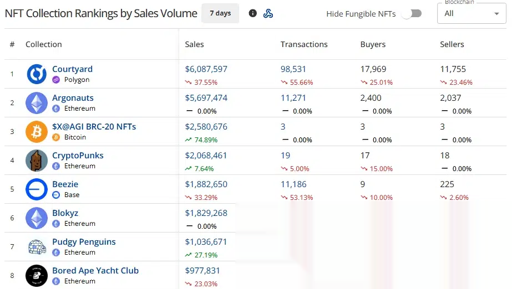Sort by the Sellers column header
The width and height of the screenshot is (512, 289).
pyautogui.click(x=452, y=44)
